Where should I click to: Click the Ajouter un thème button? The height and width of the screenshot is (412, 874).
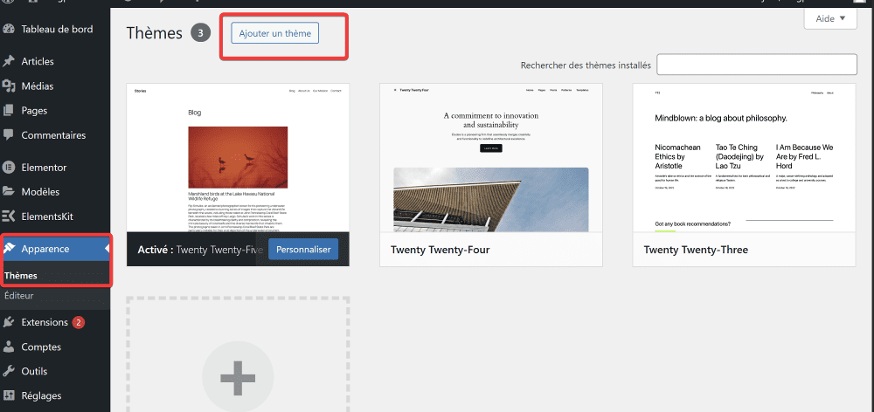(x=274, y=33)
